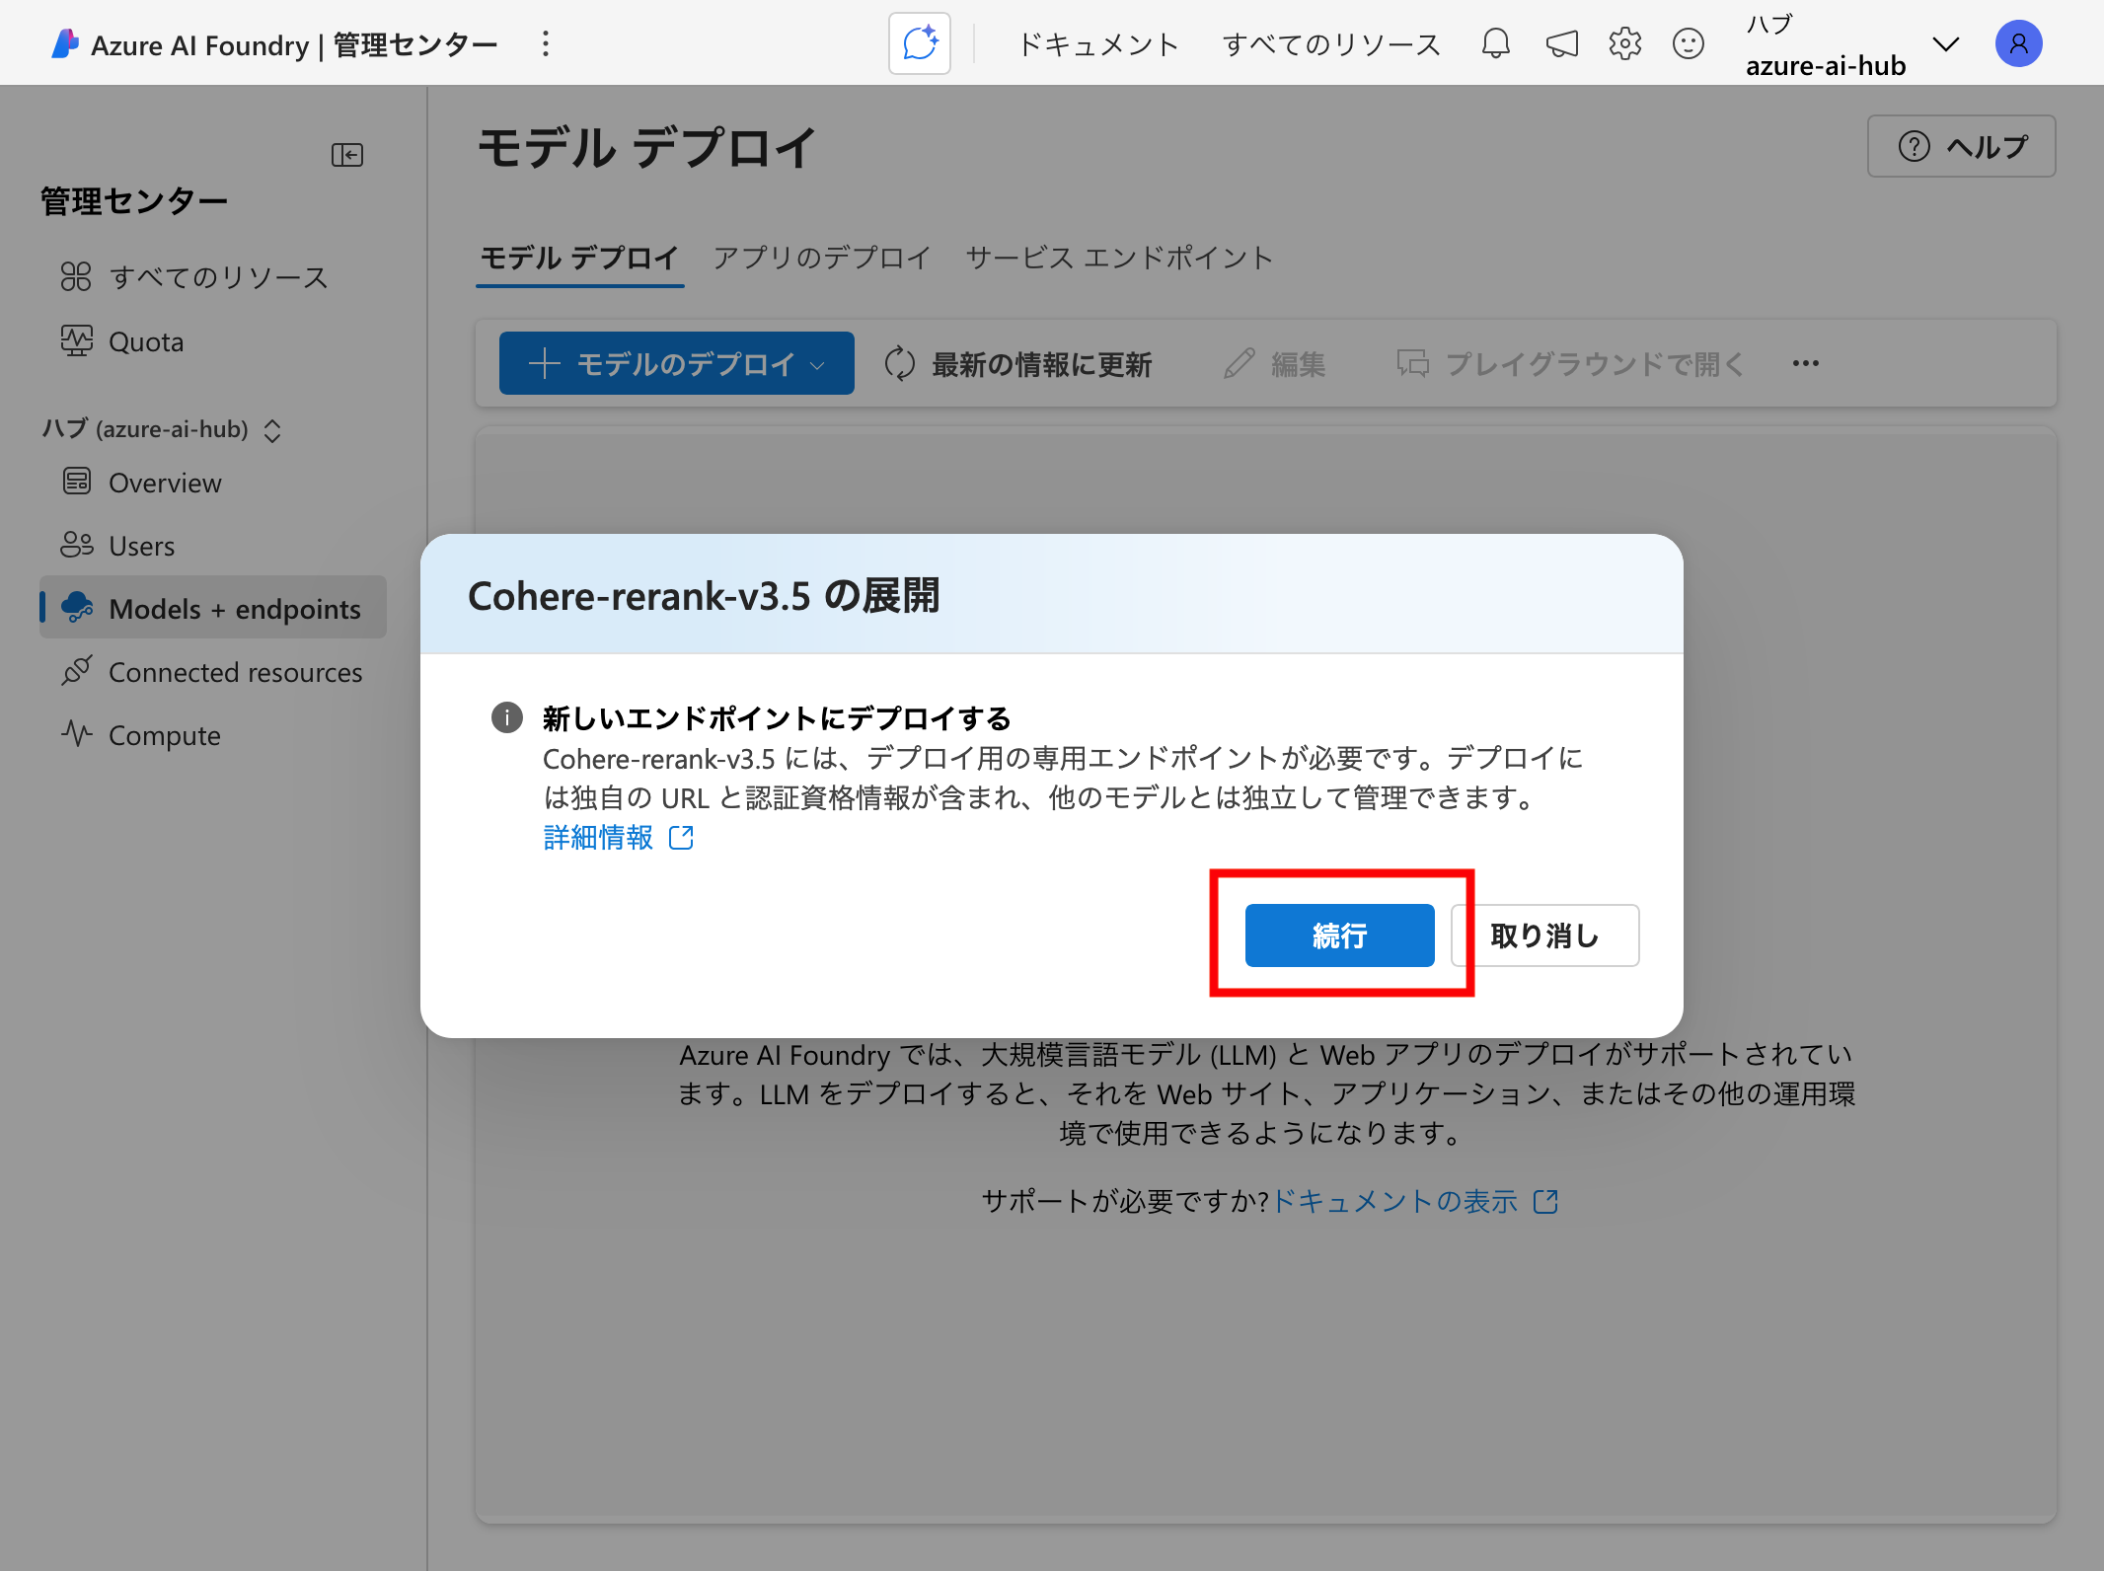Collapse the sidebar with panel icon

pyautogui.click(x=347, y=155)
